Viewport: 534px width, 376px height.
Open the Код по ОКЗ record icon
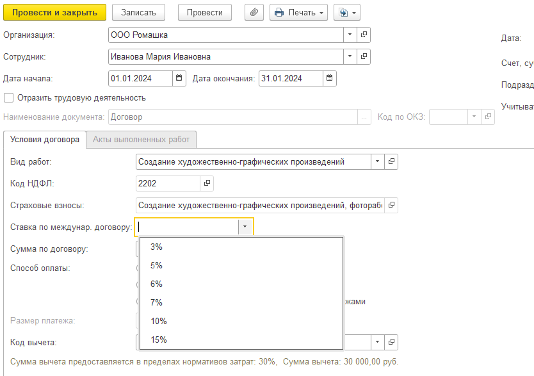pos(488,117)
